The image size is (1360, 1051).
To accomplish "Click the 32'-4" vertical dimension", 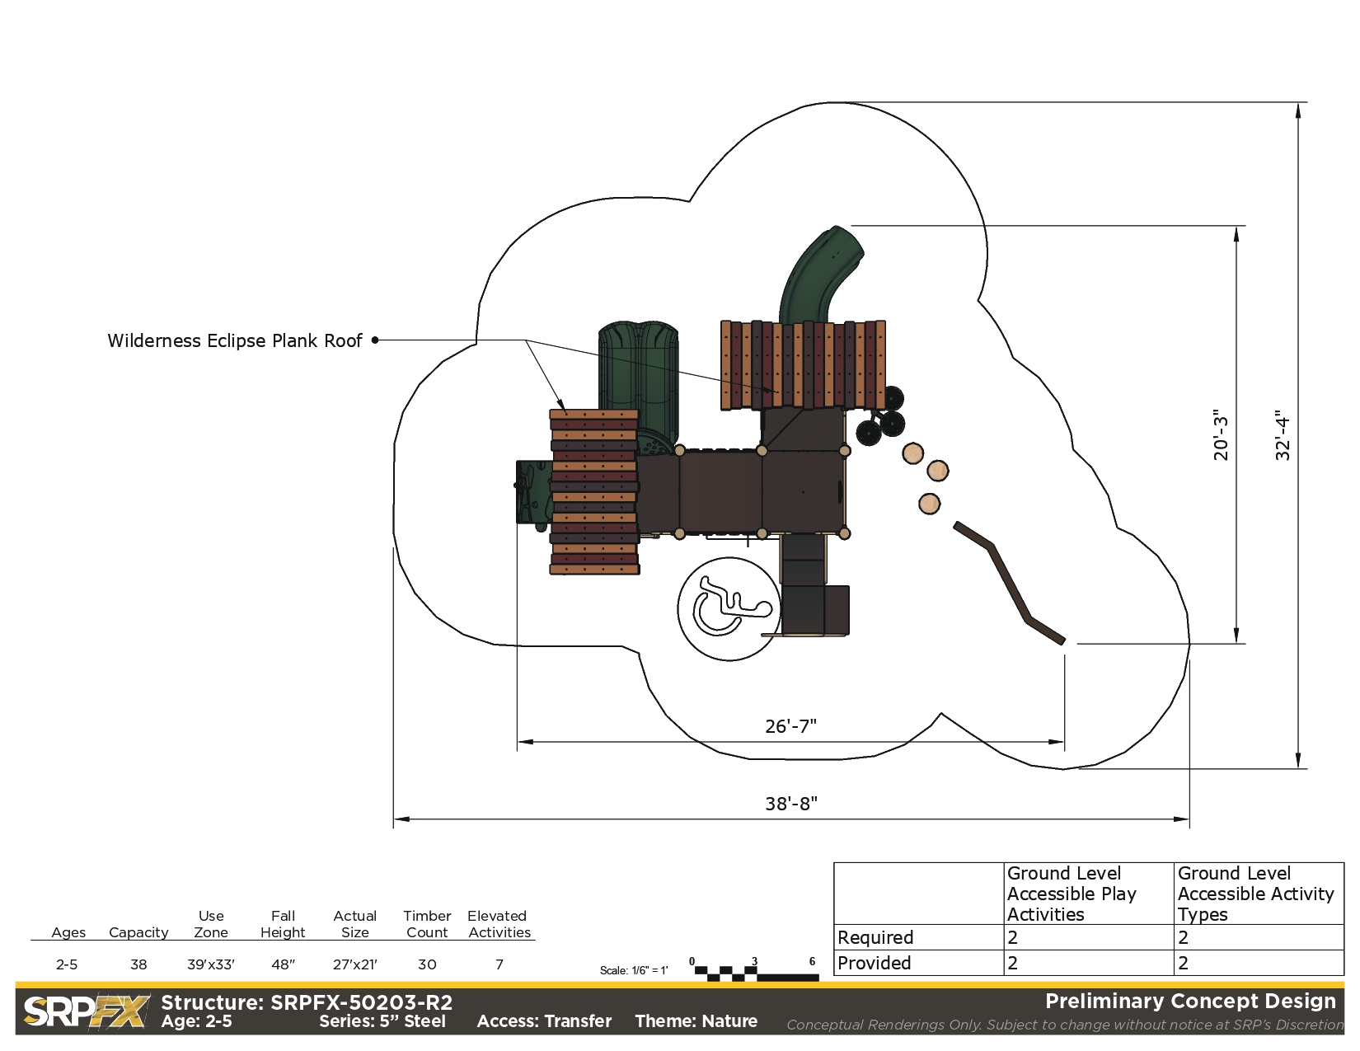I will [1283, 434].
